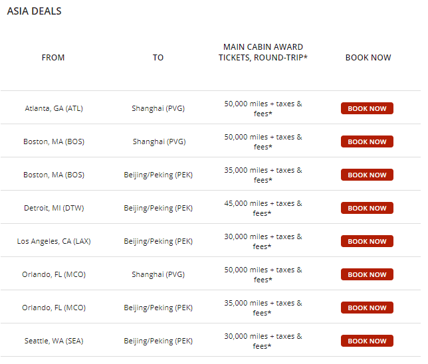
Task: Book Orlando to Beijing/Peking deal
Action: pos(367,308)
